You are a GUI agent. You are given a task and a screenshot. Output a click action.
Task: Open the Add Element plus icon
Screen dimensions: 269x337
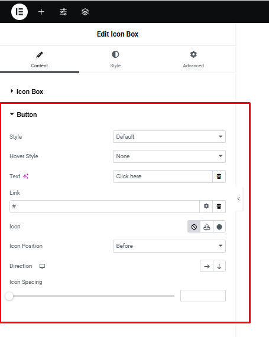(41, 12)
